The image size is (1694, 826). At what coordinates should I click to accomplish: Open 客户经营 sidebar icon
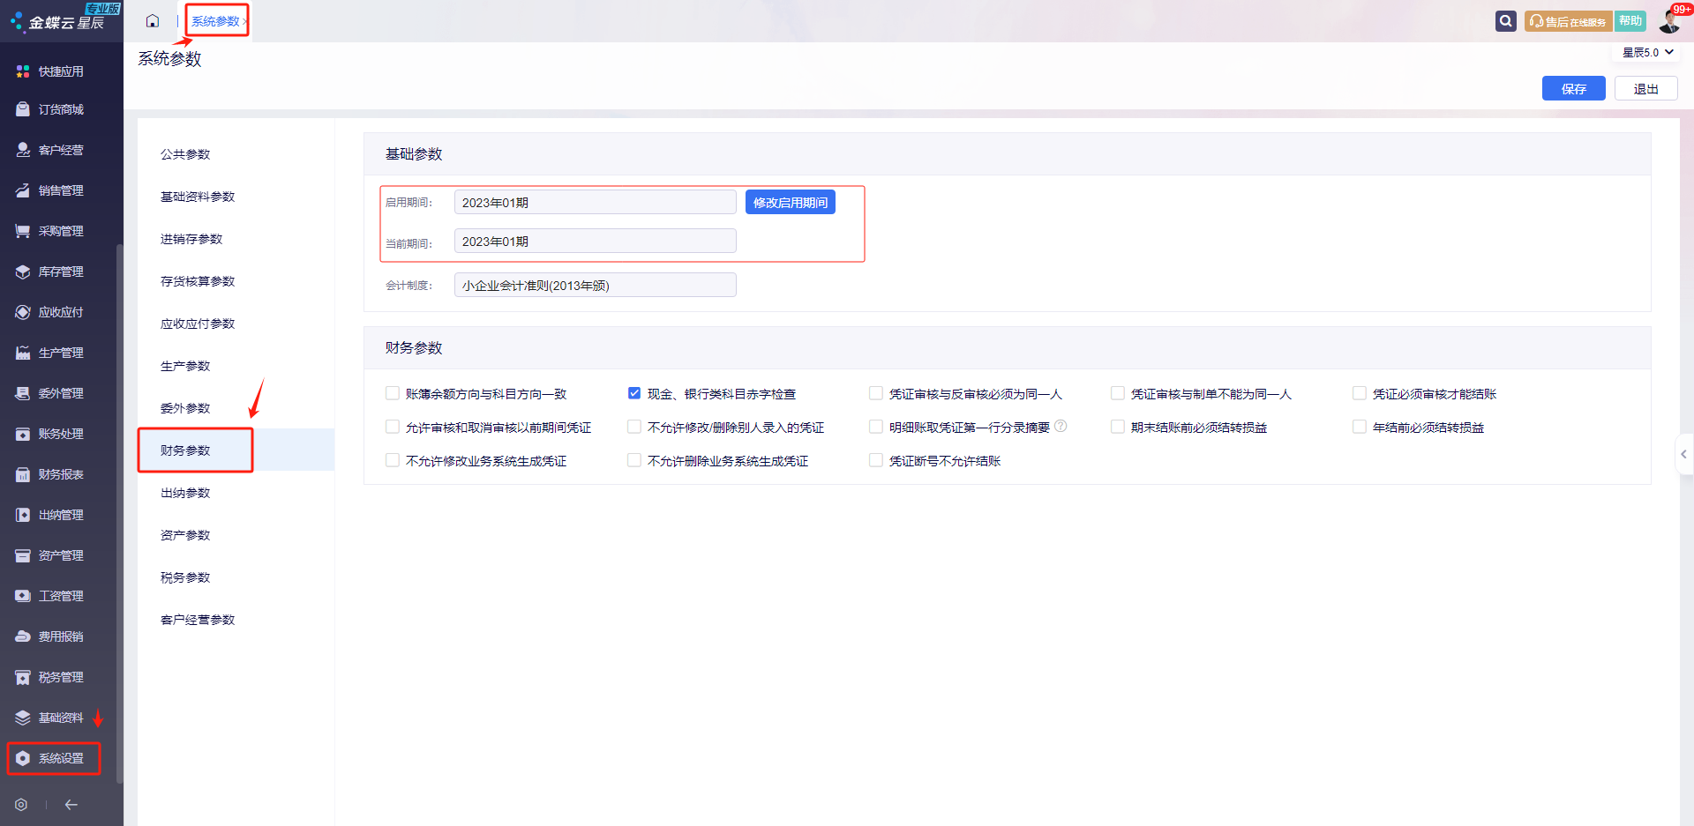click(23, 150)
